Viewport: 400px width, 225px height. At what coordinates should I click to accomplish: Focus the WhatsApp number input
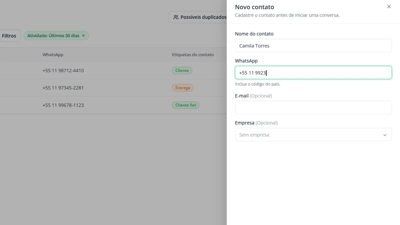click(x=313, y=72)
